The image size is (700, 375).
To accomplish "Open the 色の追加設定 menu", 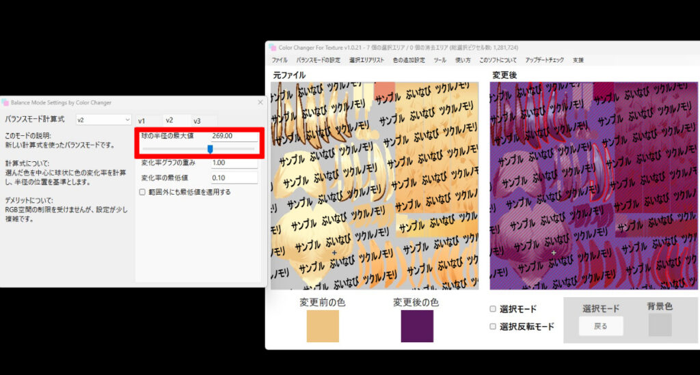I will click(x=409, y=60).
